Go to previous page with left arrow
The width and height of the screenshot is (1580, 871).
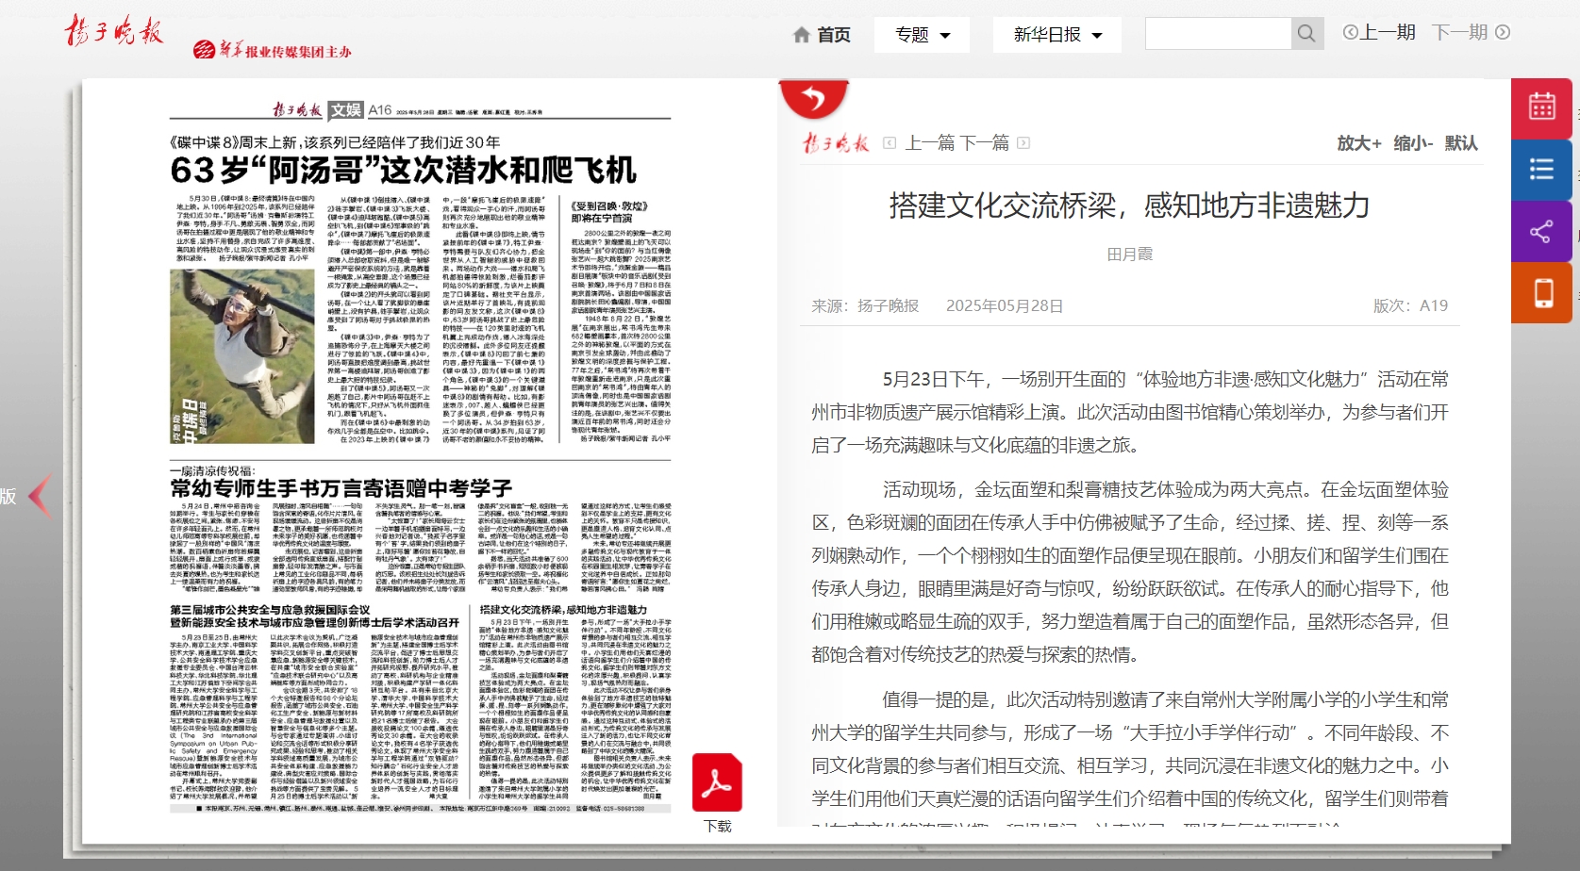pyautogui.click(x=40, y=495)
